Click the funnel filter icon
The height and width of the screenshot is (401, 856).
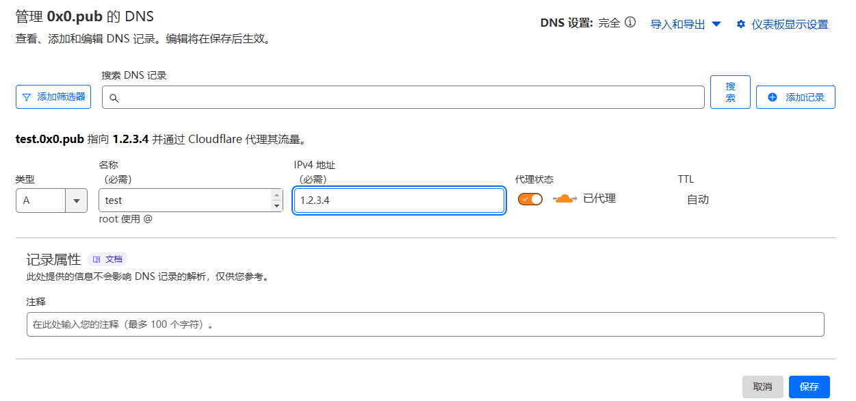coord(27,97)
